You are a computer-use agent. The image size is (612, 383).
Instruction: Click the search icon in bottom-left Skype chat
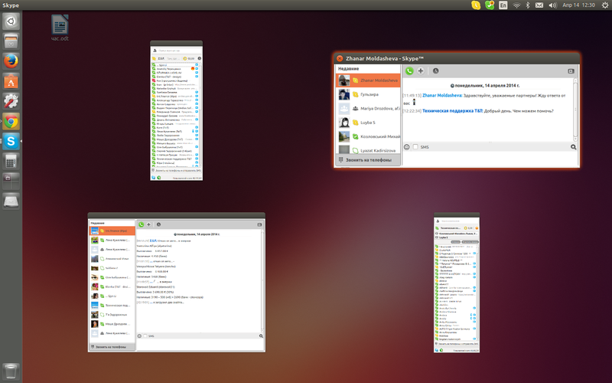[x=261, y=336]
